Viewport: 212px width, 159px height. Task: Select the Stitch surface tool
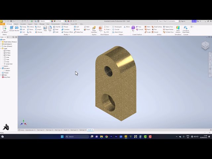147,27
